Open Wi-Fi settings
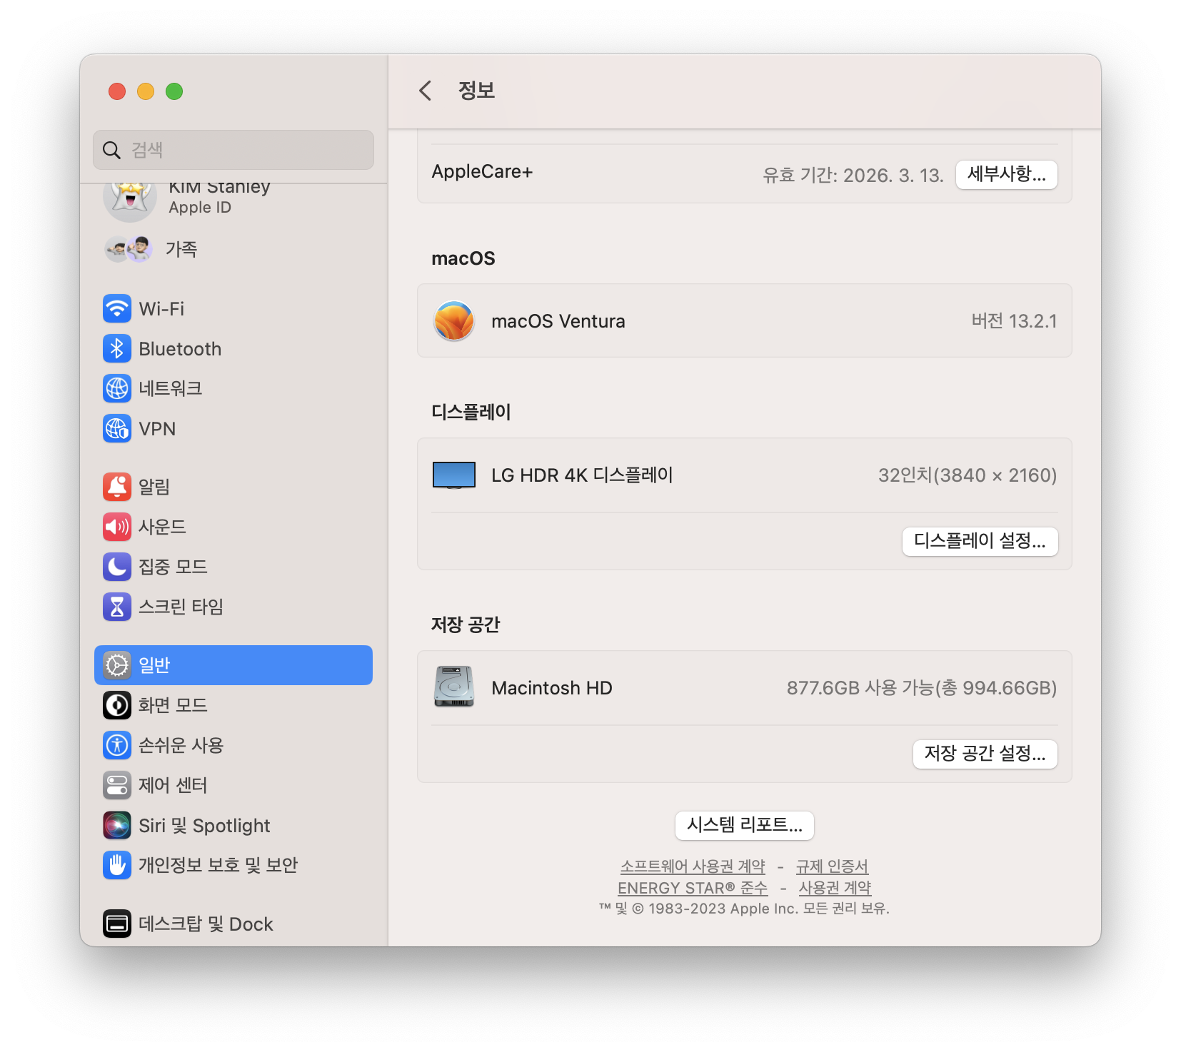 click(x=233, y=308)
